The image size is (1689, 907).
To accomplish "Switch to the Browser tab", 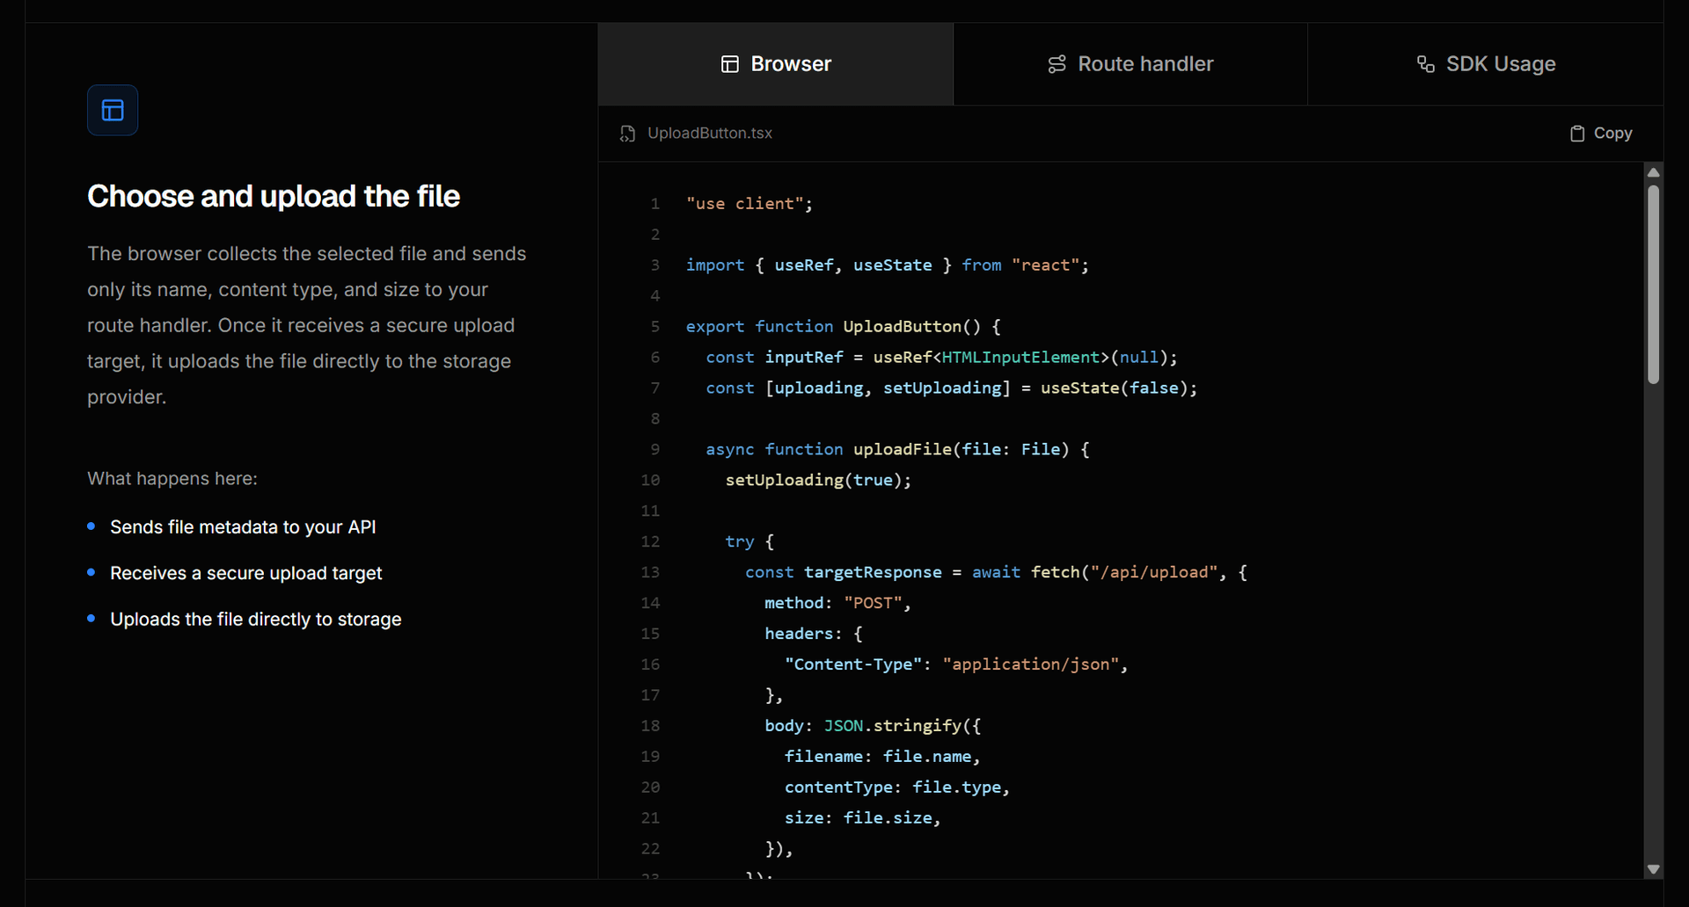I will [x=776, y=64].
